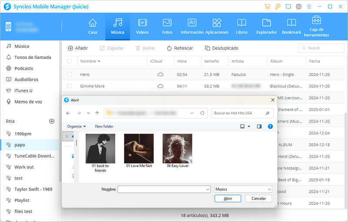Viewport: 348px width, 222px height.
Task: Open the Libros section icon
Action: click(x=241, y=23)
